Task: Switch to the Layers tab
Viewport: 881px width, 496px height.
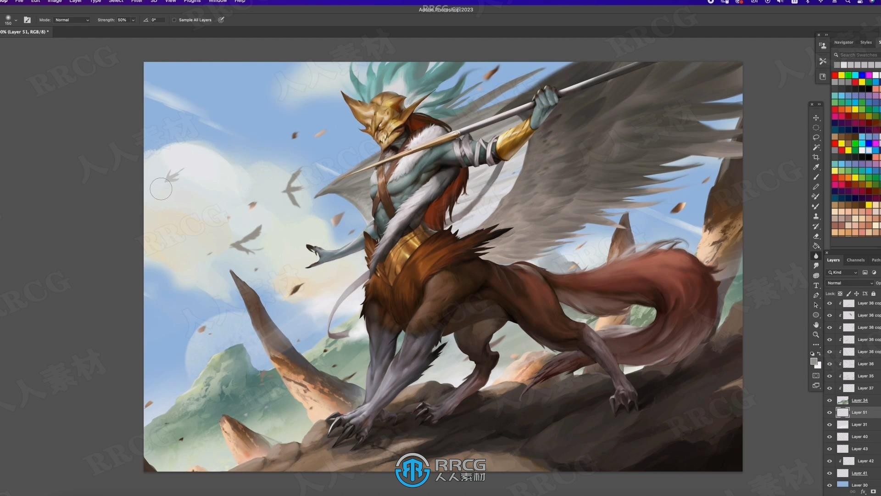Action: pos(833,260)
